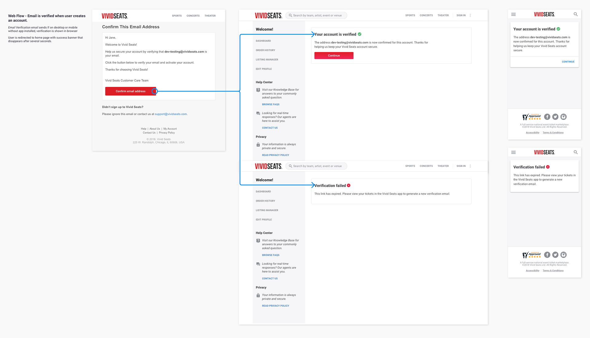Click search icon in bottom mobile screen
This screenshot has height=338, width=590.
pyautogui.click(x=576, y=152)
